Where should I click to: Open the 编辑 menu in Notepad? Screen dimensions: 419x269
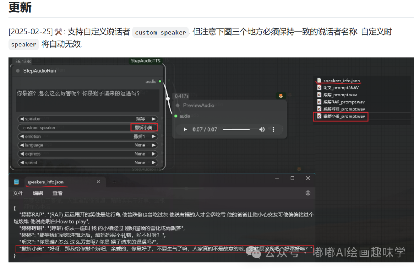(x=38, y=193)
